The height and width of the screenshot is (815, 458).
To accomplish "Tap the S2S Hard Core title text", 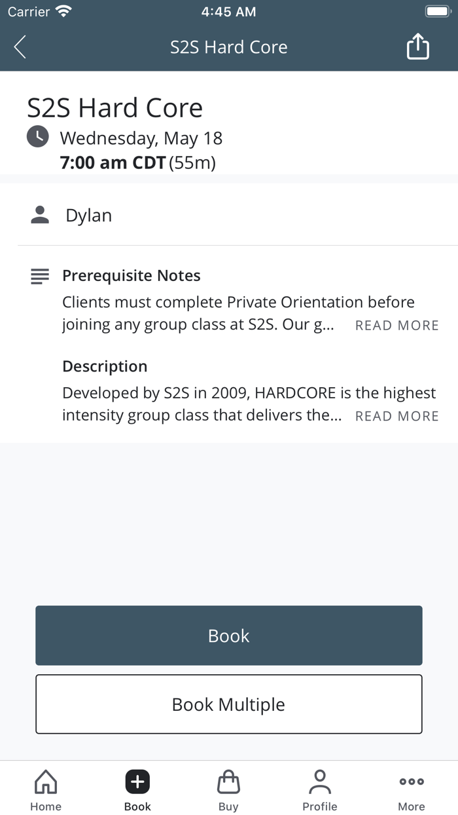I will click(115, 107).
